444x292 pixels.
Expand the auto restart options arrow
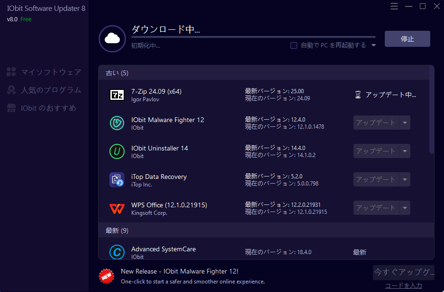(x=373, y=45)
